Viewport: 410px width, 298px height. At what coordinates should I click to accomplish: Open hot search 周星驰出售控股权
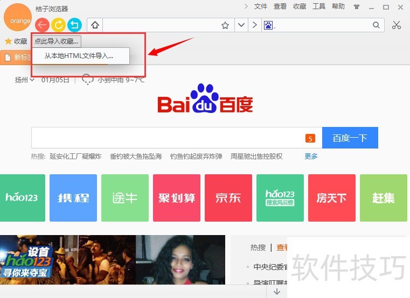(256, 157)
